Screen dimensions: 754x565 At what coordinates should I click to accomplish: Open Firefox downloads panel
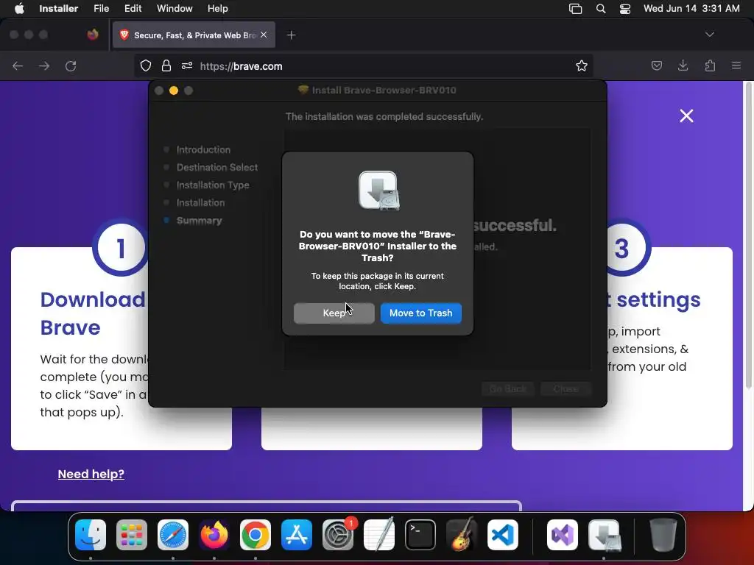click(683, 65)
